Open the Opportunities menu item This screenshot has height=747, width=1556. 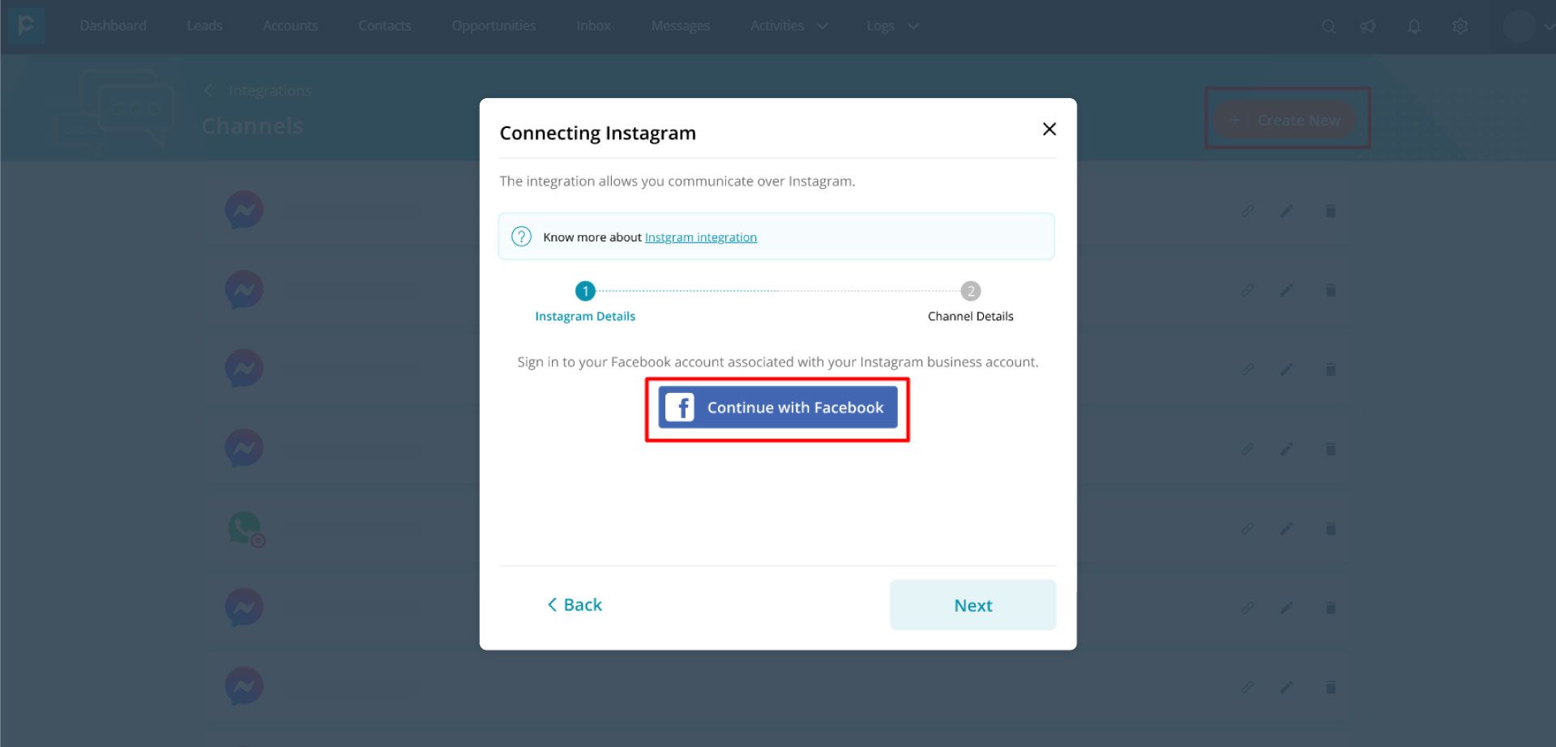pos(494,26)
